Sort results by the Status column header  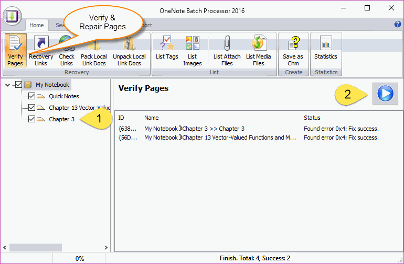click(x=312, y=118)
